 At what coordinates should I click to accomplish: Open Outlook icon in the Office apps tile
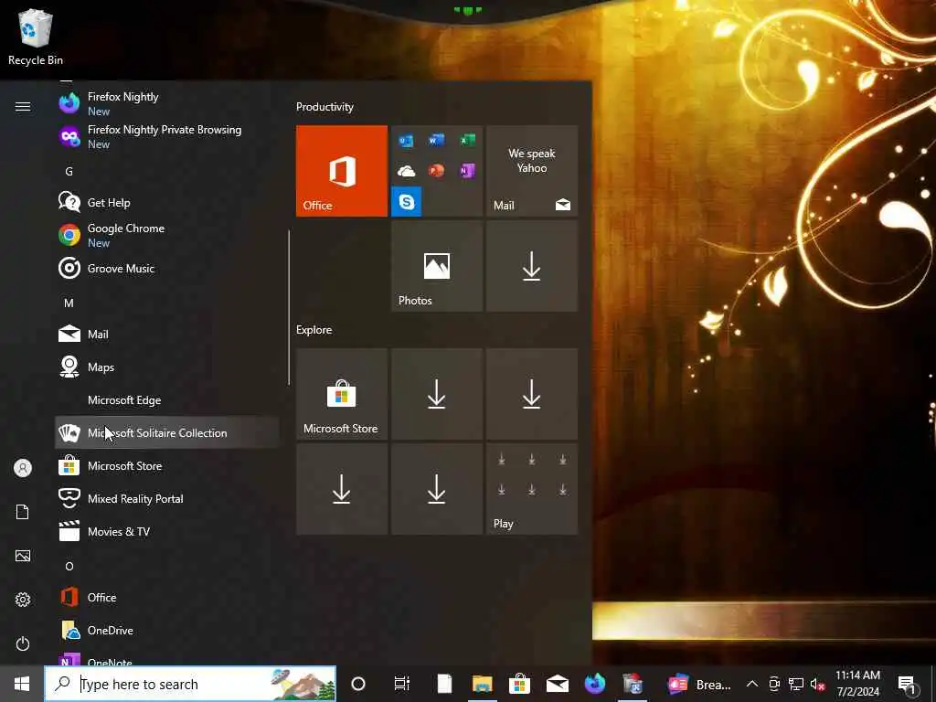(x=406, y=141)
